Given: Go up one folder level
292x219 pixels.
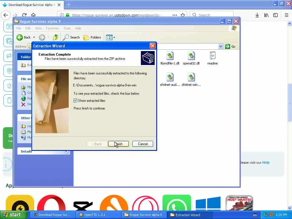Looking at the screenshot, I should point(56,37).
